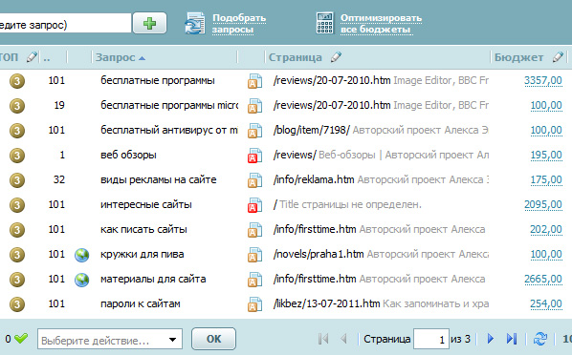Jump to the last page arrow
572x355 pixels.
pyautogui.click(x=512, y=339)
